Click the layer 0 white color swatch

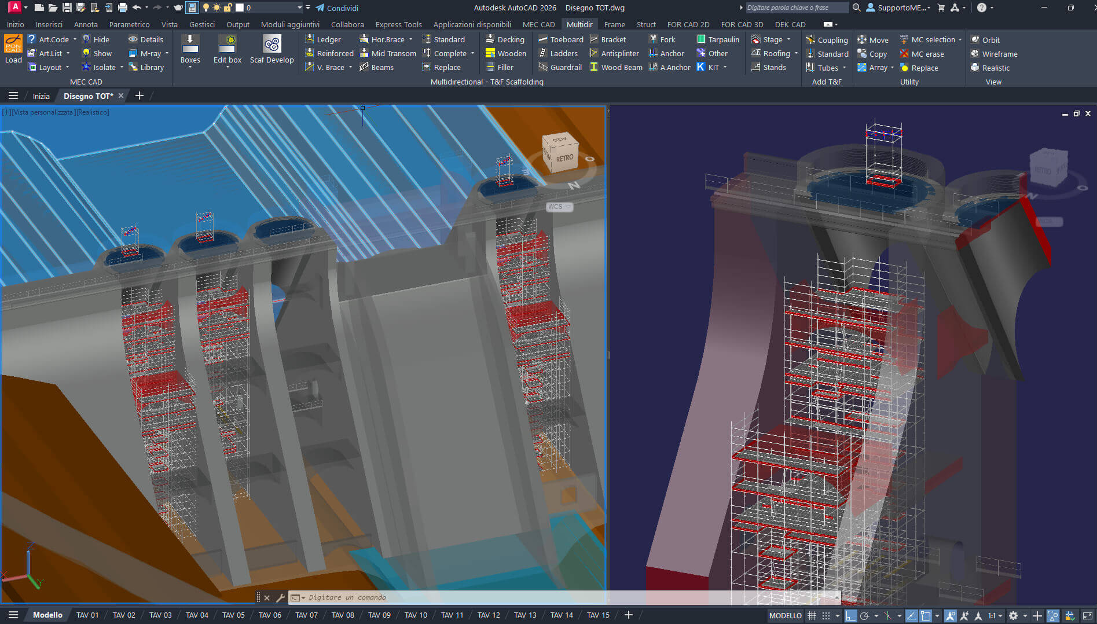[239, 8]
